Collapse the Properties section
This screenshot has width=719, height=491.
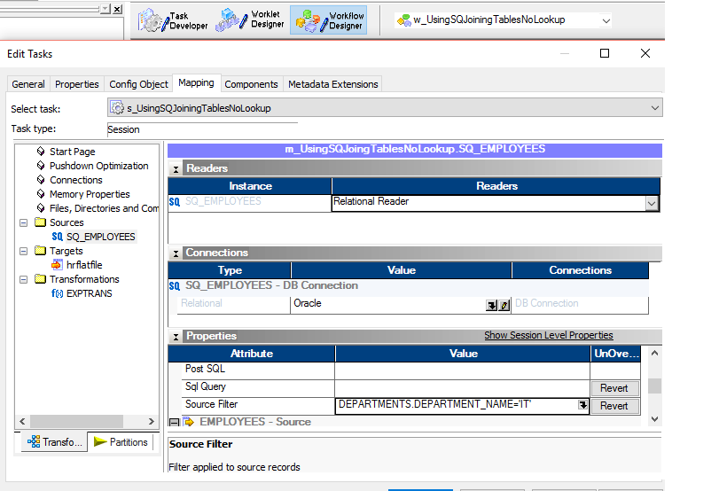[176, 337]
